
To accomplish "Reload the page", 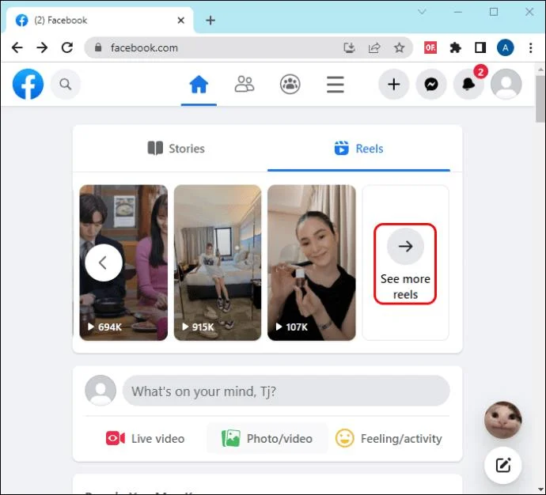I will click(67, 47).
